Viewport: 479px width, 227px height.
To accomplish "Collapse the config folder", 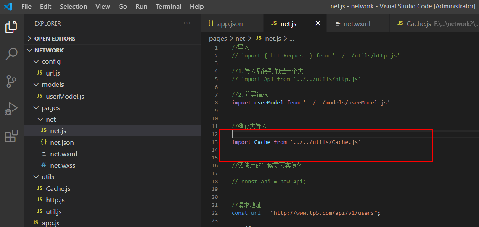I will click(112, 62).
